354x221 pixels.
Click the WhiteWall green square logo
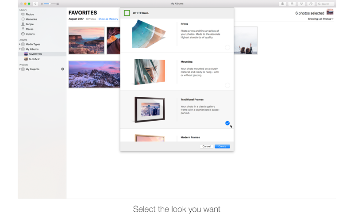[x=127, y=13]
